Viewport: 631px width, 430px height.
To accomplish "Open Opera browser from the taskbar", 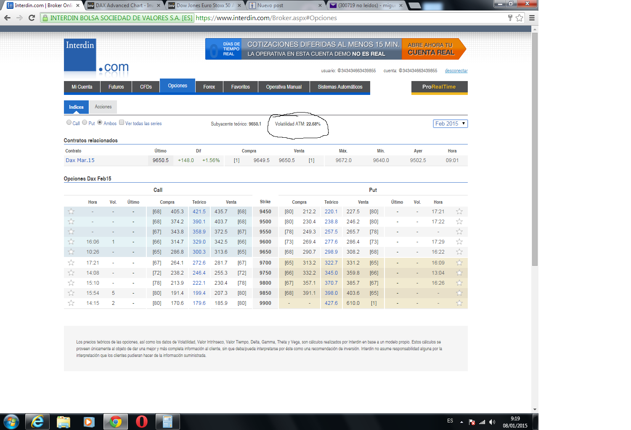I will pos(142,422).
